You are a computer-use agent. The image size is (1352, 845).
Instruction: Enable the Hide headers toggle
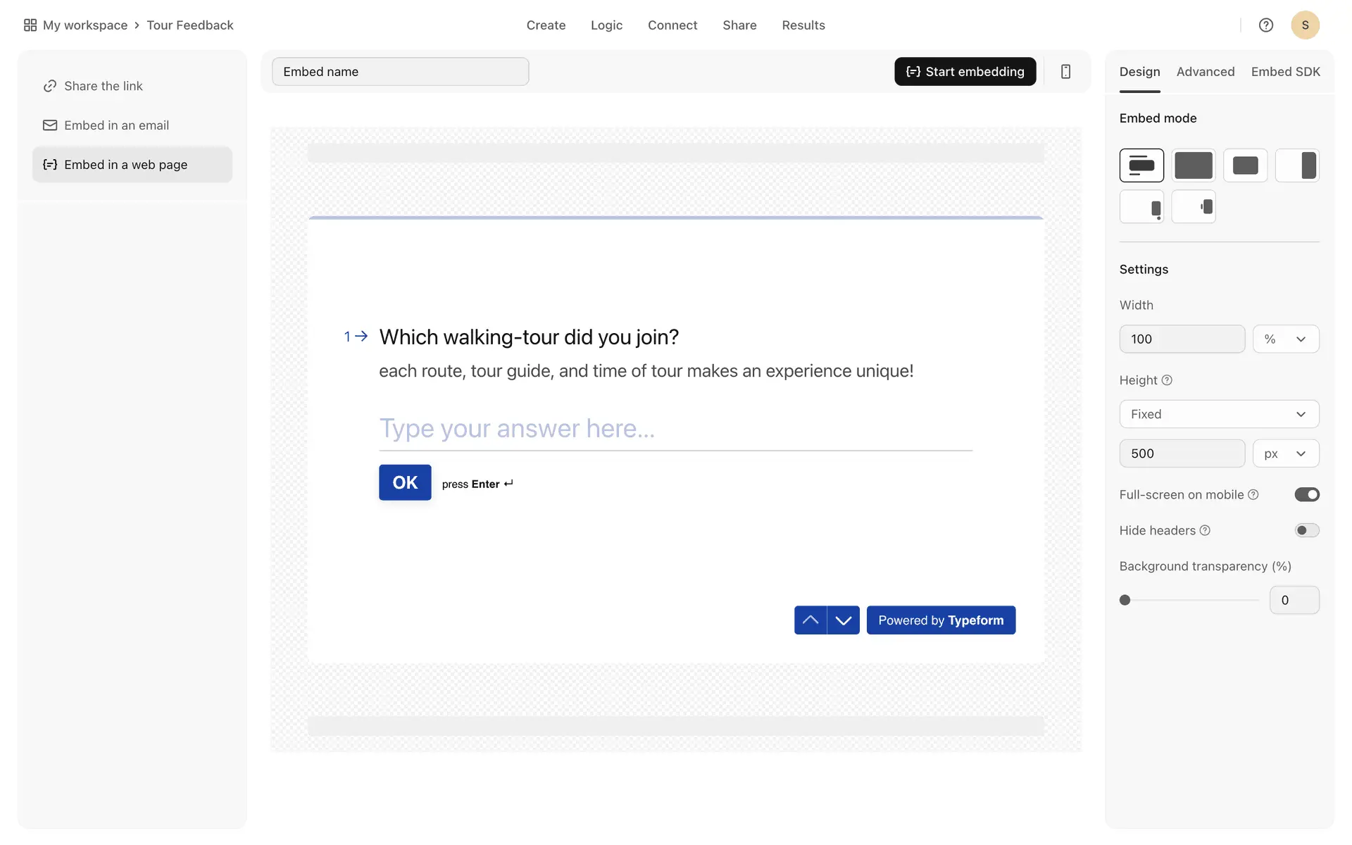[1306, 530]
